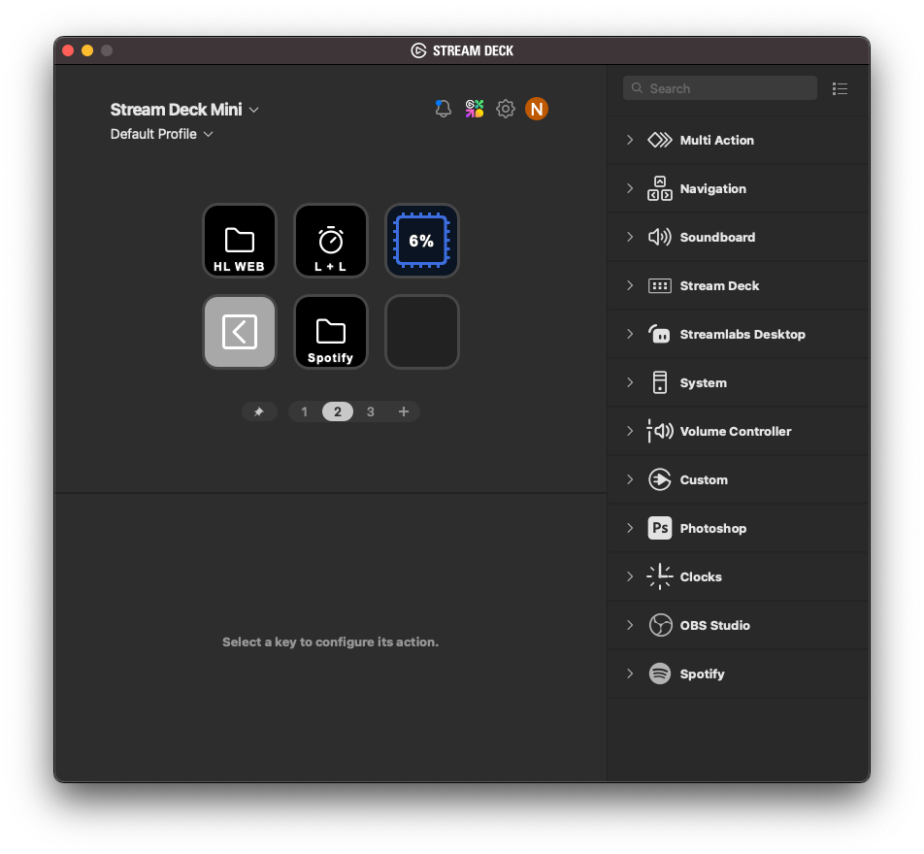This screenshot has height=854, width=924.
Task: Minimize the Stream Deck window
Action: point(87,50)
